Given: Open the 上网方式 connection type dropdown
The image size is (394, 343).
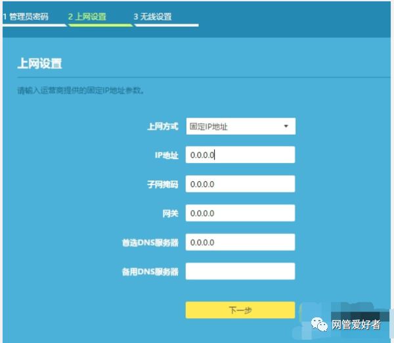Looking at the screenshot, I should tap(241, 126).
